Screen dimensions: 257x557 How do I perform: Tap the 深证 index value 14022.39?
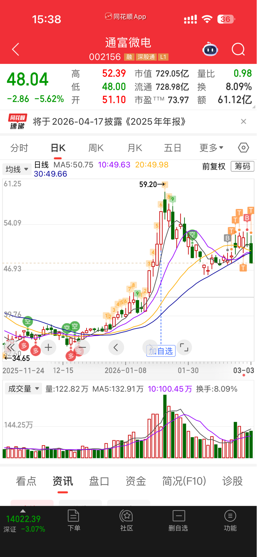pos(23,519)
